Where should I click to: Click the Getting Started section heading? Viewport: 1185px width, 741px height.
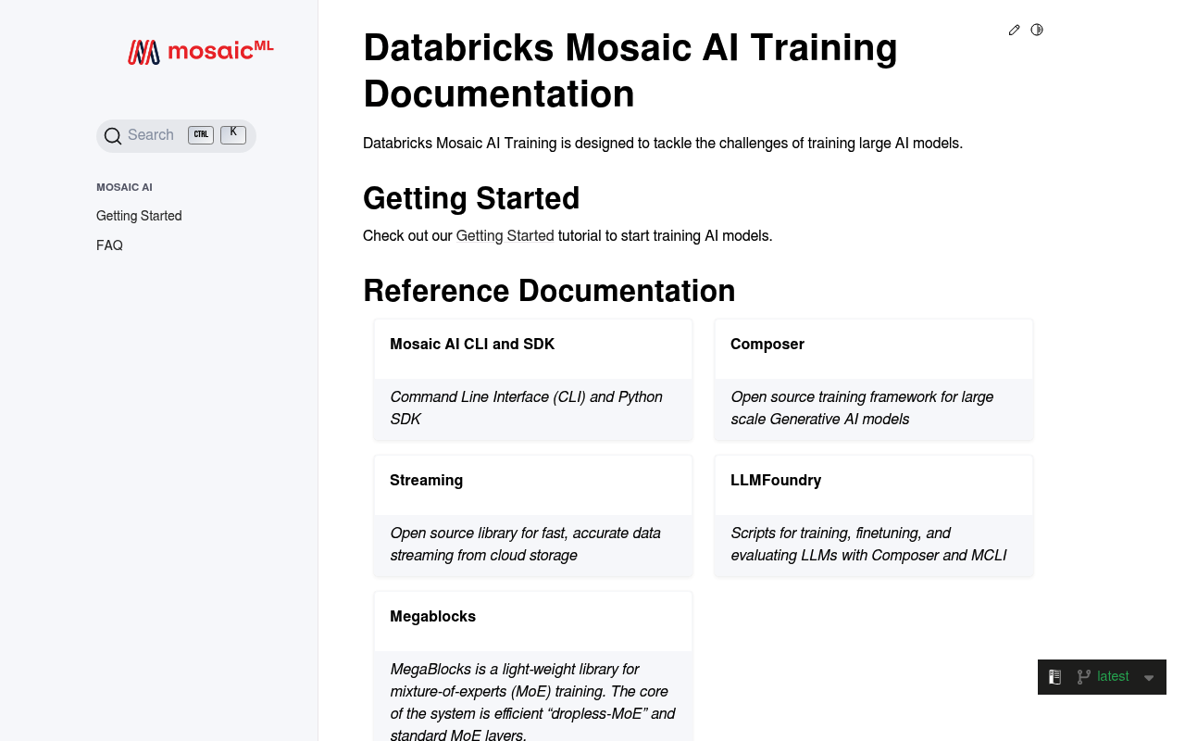click(471, 198)
